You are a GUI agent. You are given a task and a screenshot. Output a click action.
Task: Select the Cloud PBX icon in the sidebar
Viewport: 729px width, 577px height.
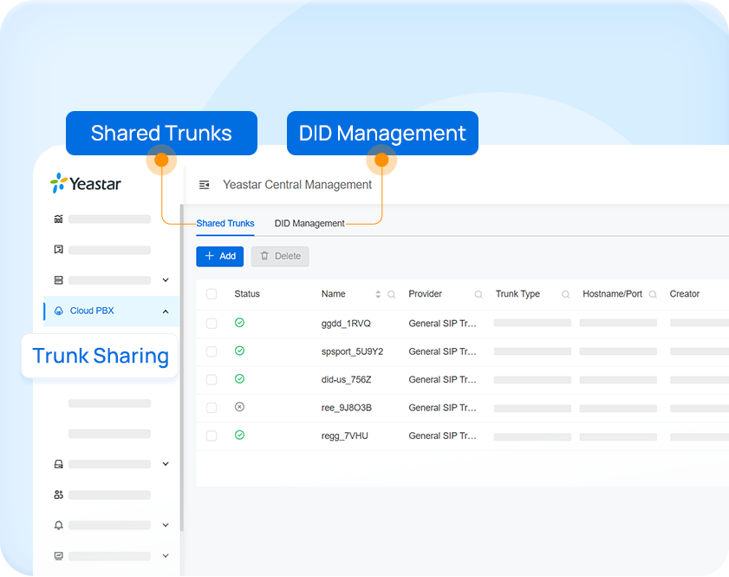click(57, 310)
